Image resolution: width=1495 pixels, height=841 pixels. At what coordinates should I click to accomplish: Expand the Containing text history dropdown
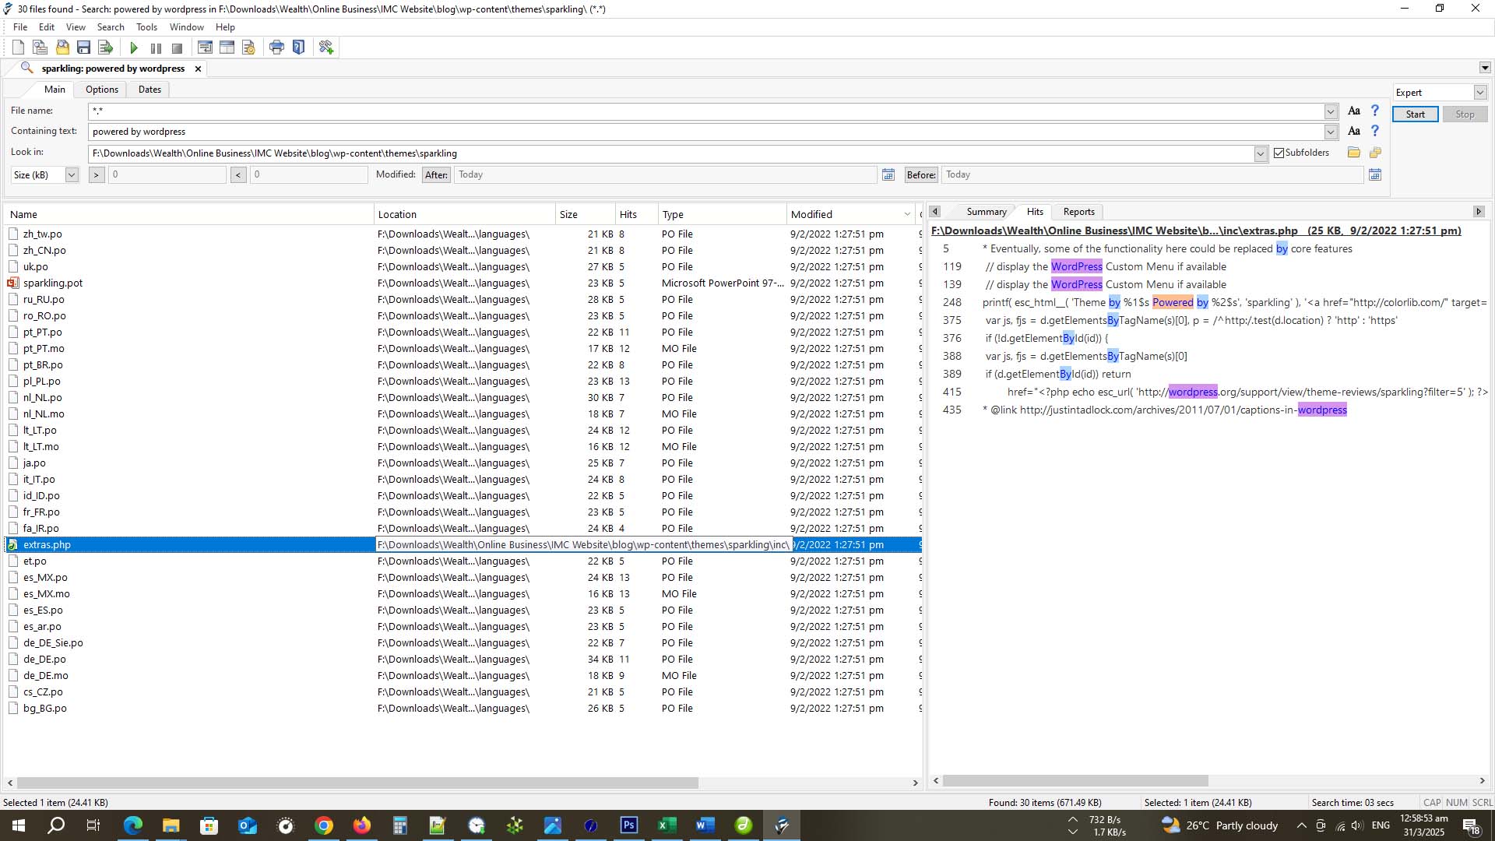1331,132
